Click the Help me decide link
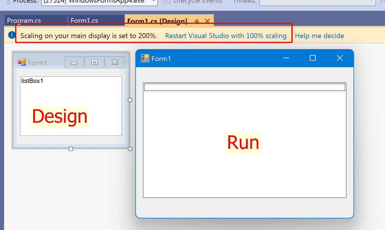385x230 pixels. [319, 35]
